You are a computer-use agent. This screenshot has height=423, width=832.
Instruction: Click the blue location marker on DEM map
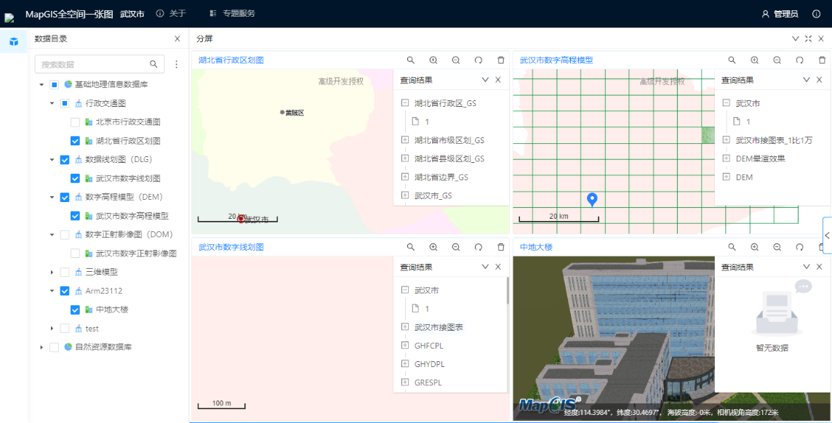pos(592,200)
